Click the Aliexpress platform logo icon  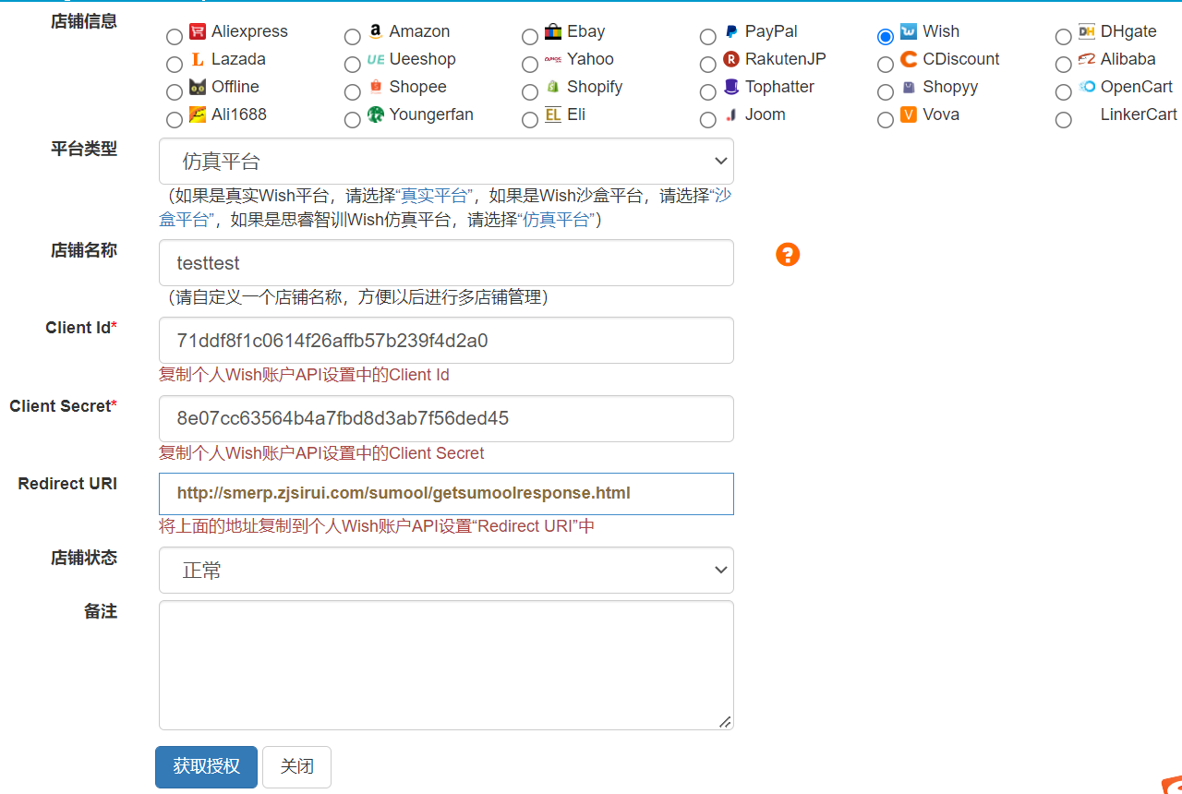coord(198,31)
